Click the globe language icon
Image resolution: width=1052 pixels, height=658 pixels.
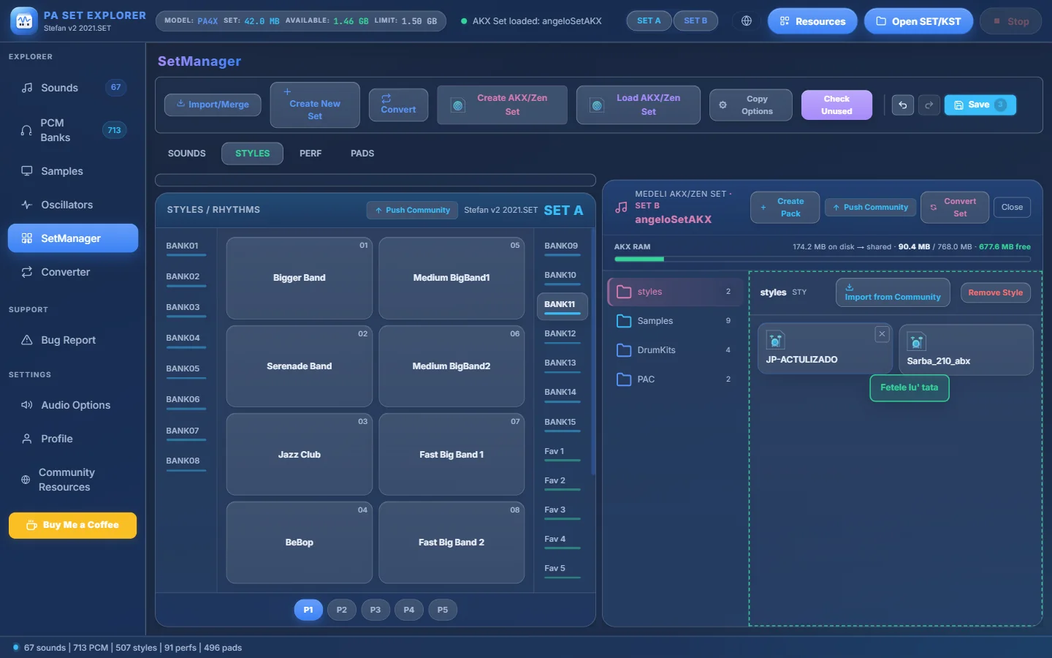tap(746, 21)
